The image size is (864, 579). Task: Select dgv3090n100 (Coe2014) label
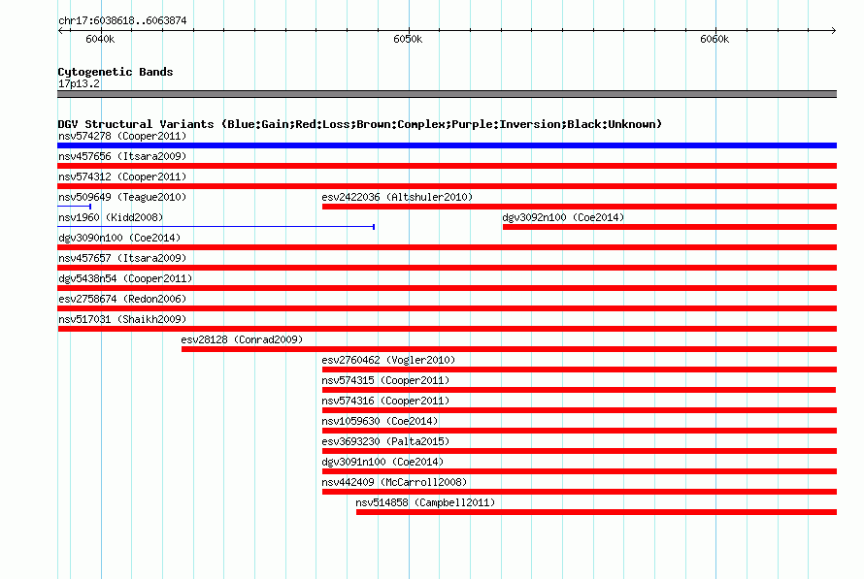point(119,238)
